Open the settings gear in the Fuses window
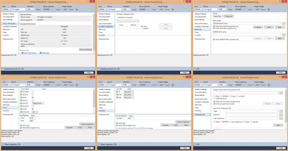 click(x=77, y=85)
